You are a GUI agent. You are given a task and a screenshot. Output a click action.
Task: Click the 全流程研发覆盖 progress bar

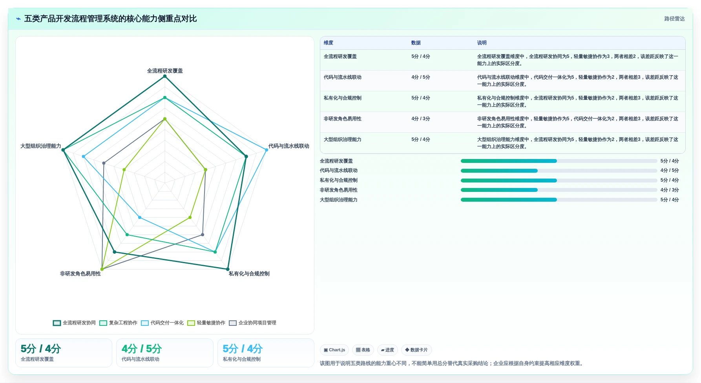559,161
